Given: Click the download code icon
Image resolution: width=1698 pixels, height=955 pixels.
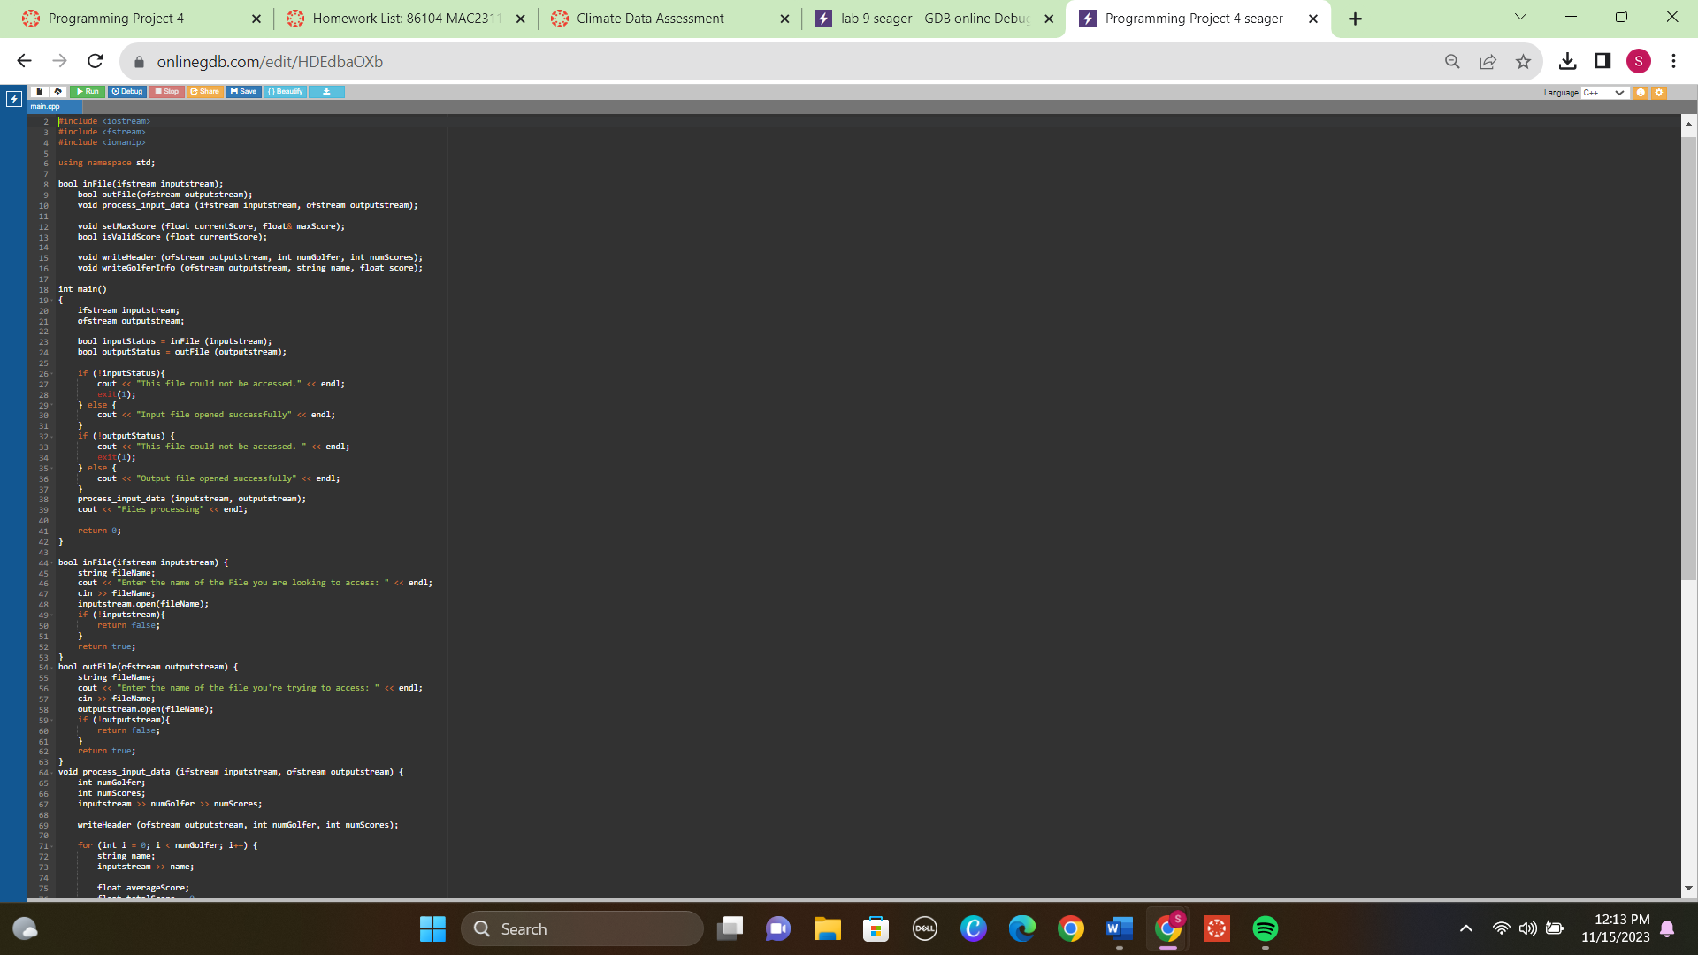Looking at the screenshot, I should tap(326, 92).
